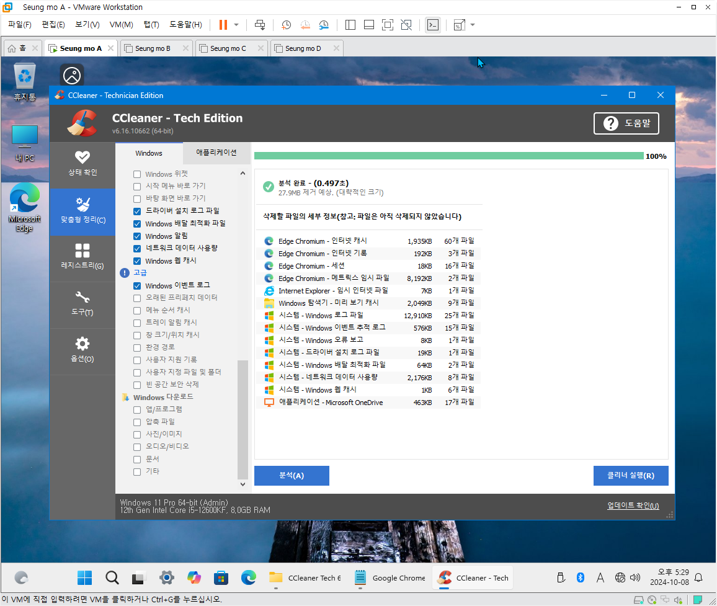Viewport: 717px width, 606px height.
Task: Toggle VMware sidebar library view icon
Action: point(350,25)
